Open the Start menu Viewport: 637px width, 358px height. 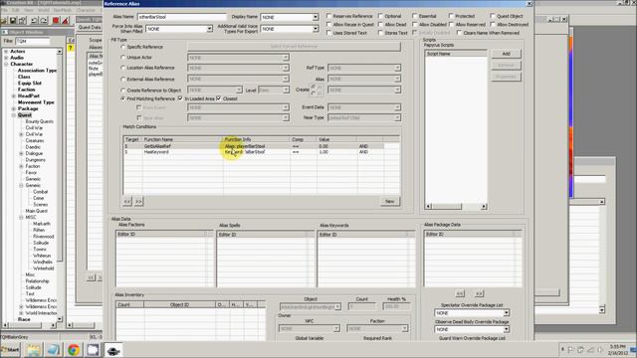(x=11, y=349)
